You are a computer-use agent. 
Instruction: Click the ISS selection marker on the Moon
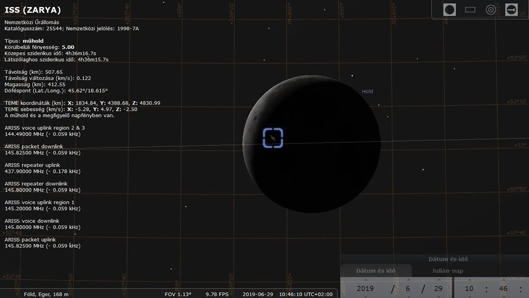[x=273, y=137]
